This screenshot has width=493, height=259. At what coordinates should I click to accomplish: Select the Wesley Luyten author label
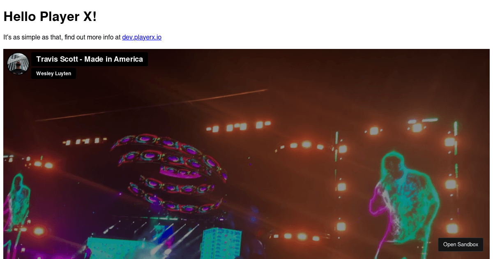pyautogui.click(x=53, y=74)
